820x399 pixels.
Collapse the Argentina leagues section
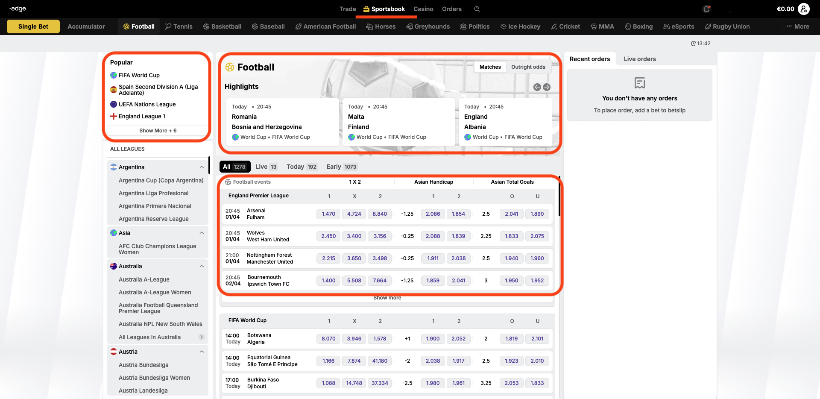[x=202, y=167]
